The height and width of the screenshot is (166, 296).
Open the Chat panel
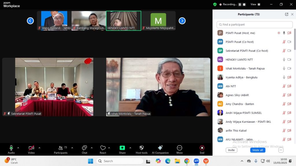coord(84,150)
